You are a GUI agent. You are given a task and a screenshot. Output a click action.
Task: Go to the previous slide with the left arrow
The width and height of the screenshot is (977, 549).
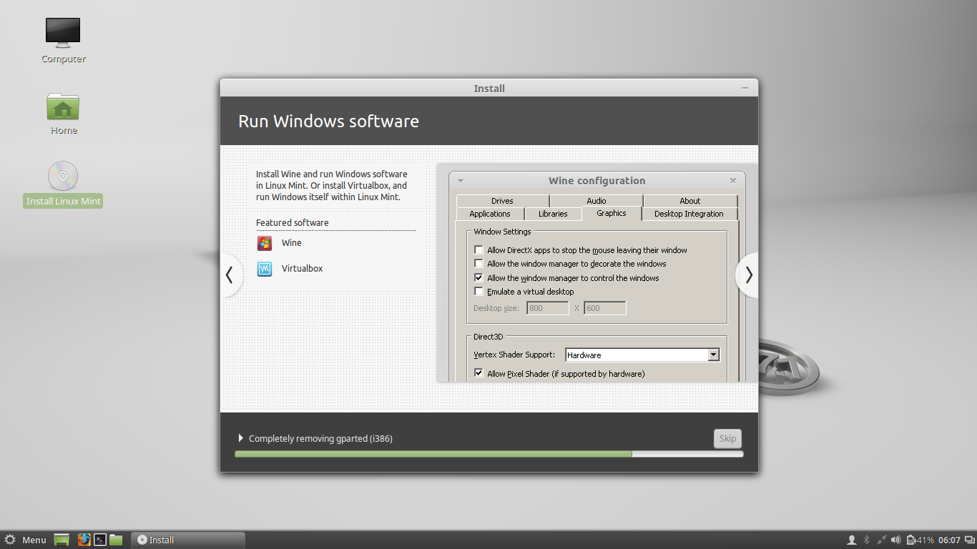coord(230,274)
